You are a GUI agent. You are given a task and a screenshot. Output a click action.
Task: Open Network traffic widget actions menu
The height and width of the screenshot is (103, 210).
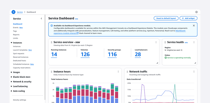coord(194,72)
